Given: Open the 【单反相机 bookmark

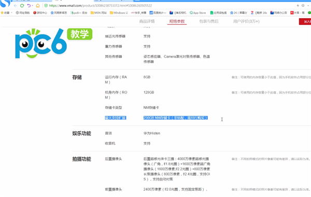Looking at the screenshot, I should click(178, 12).
